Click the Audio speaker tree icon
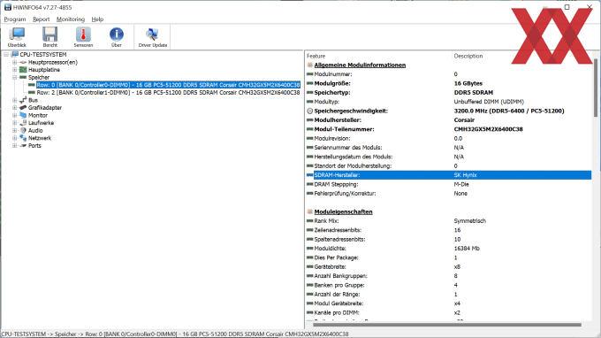The image size is (601, 338). [23, 130]
